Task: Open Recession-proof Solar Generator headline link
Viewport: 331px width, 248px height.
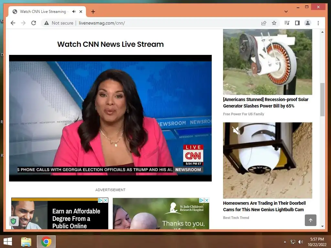Action: pos(266,103)
